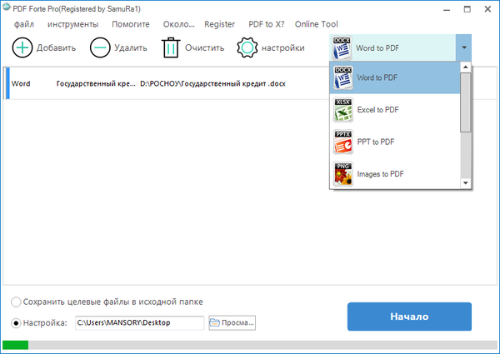Collapse the conversion type dropdown arrow
Screen dimensions: 500x354
[463, 47]
